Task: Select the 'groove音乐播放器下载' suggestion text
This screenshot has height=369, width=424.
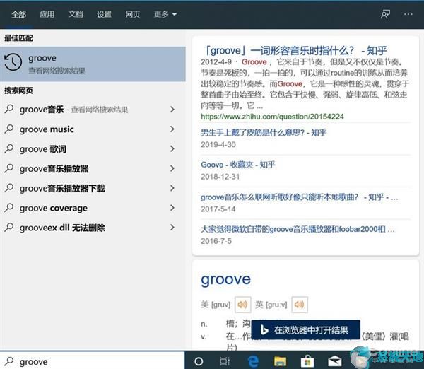Action: tap(62, 188)
